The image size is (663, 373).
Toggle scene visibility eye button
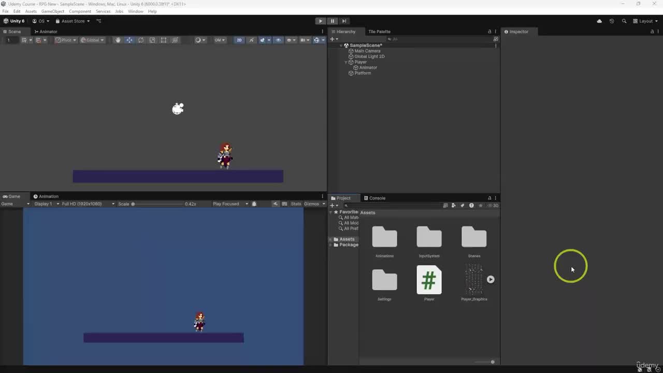[x=278, y=40]
